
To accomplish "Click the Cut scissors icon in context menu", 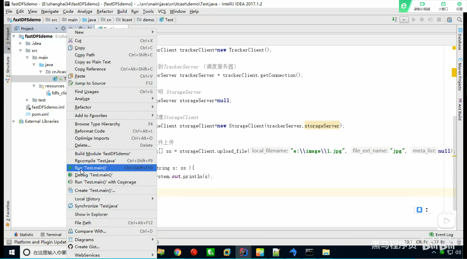I will coord(70,41).
